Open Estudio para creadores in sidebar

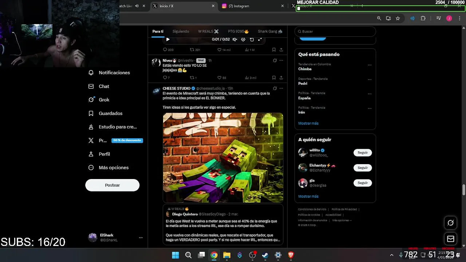[113, 127]
